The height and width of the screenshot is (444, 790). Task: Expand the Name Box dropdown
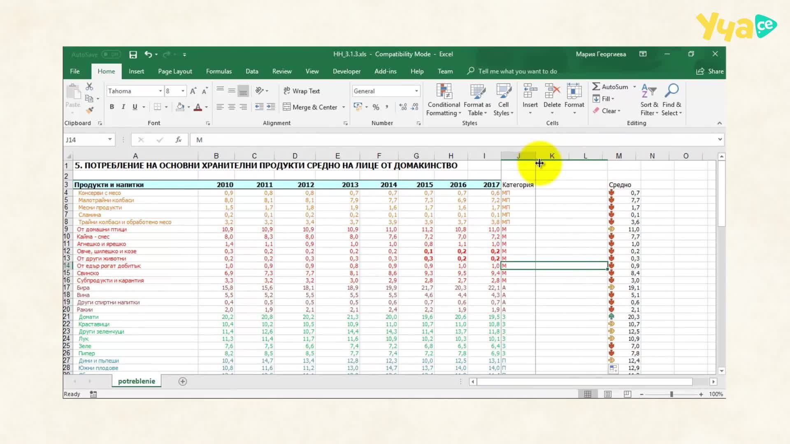point(110,139)
